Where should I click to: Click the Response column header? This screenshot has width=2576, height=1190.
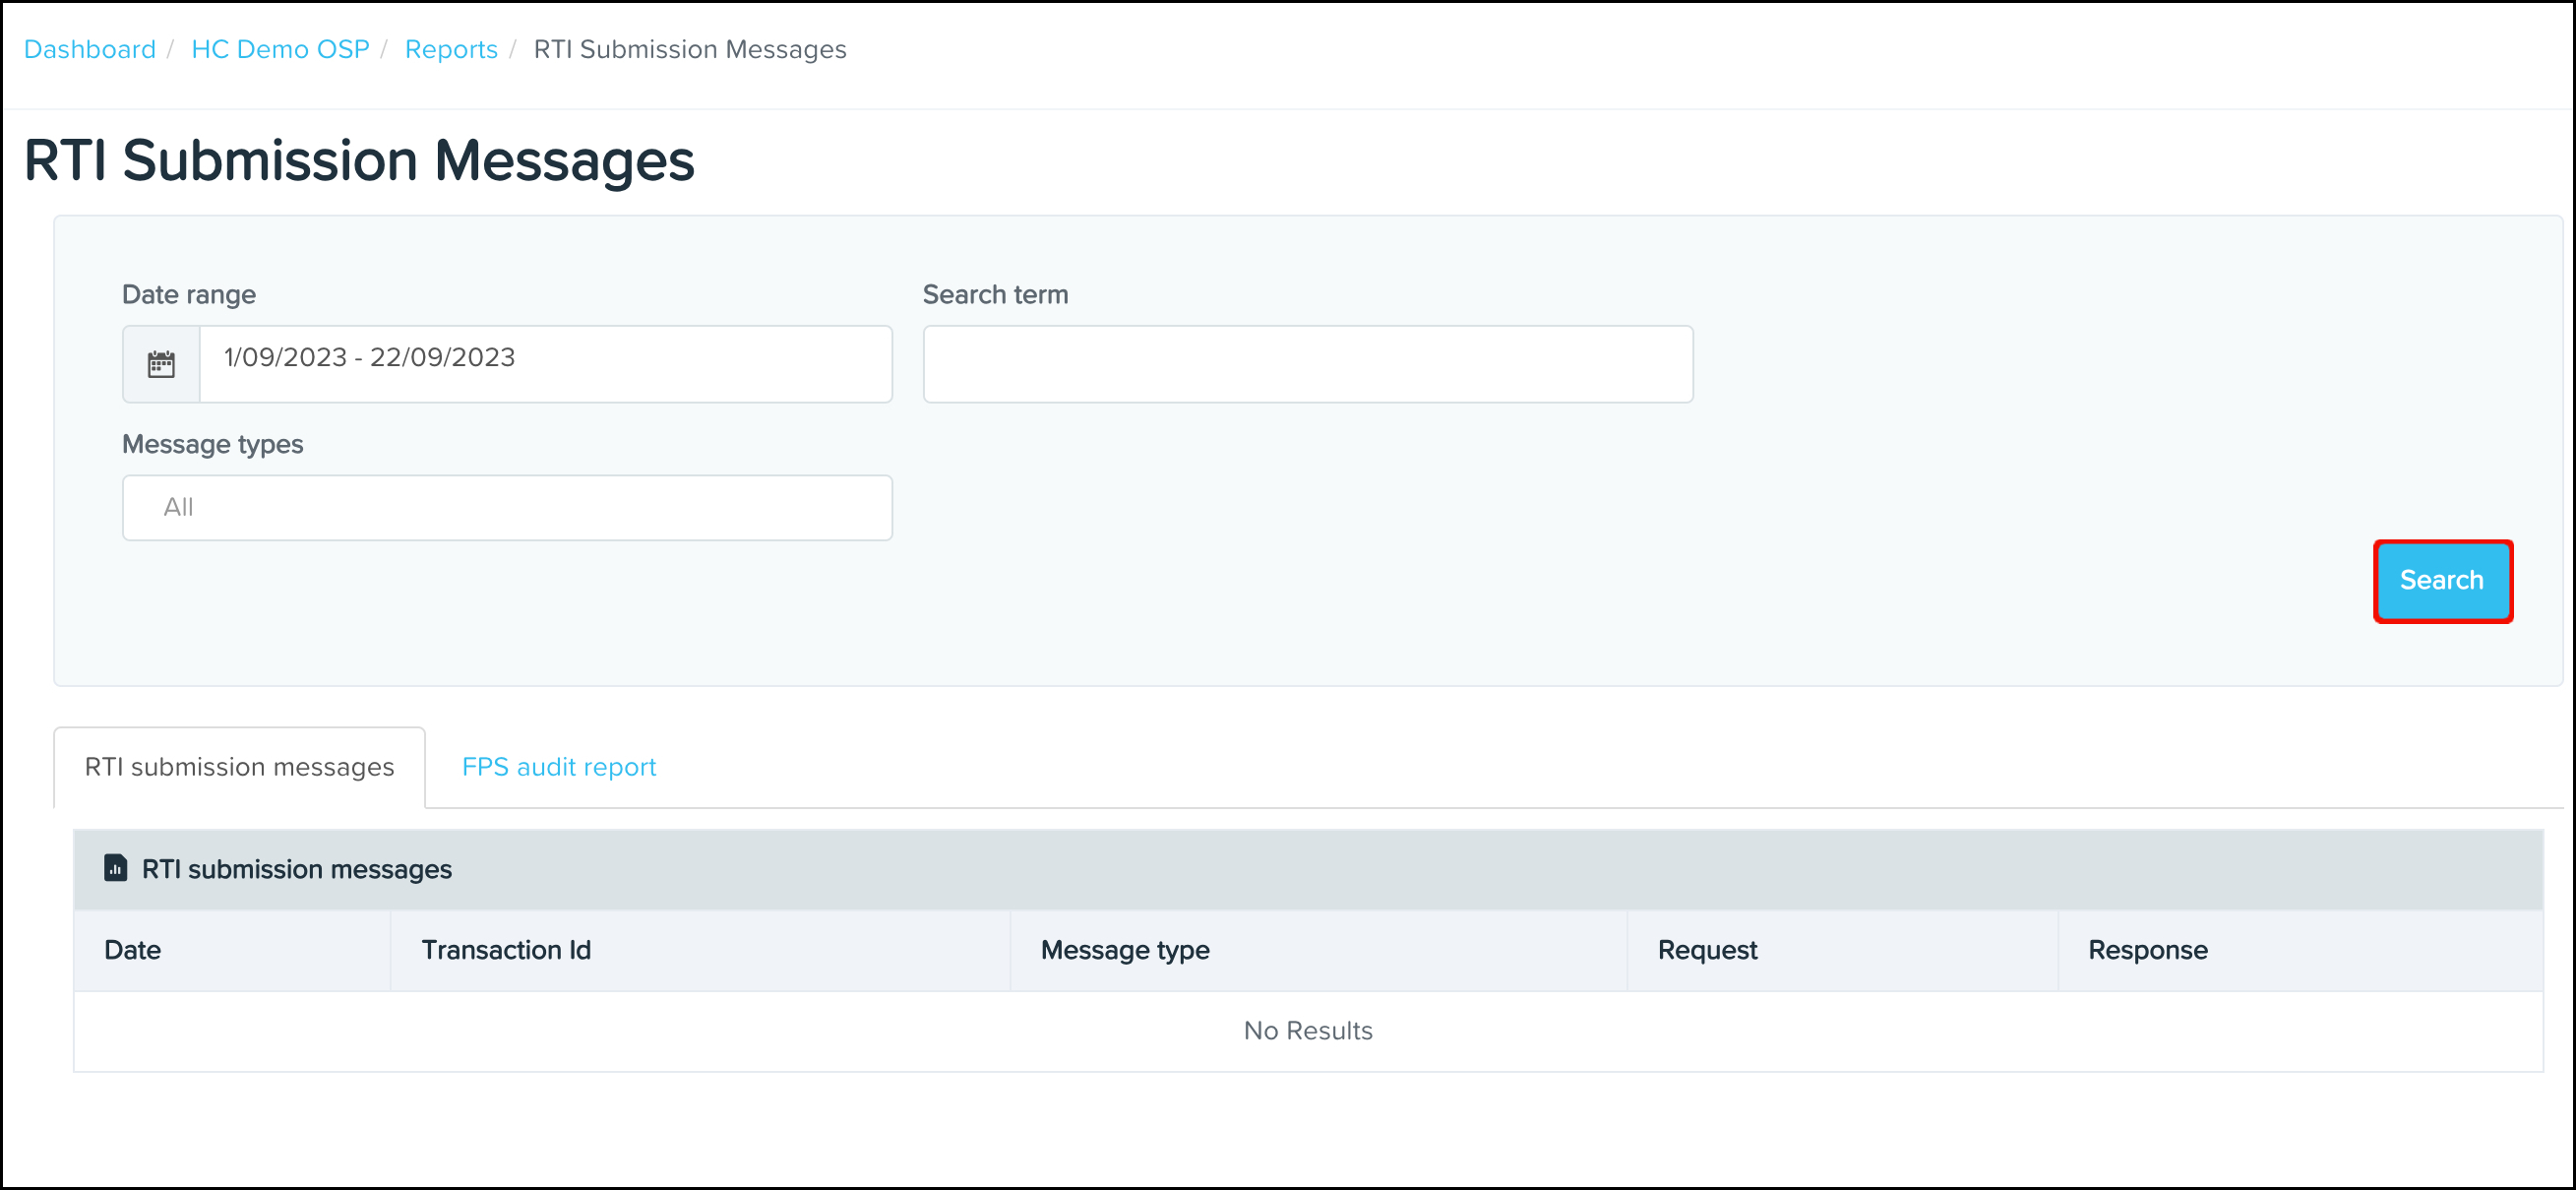coord(2147,949)
